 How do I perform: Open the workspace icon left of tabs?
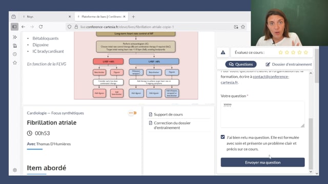pyautogui.click(x=14, y=16)
